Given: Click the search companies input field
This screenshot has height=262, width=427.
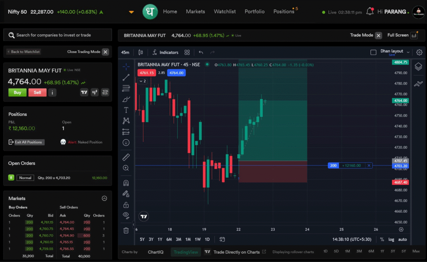Looking at the screenshot, I should [58, 35].
